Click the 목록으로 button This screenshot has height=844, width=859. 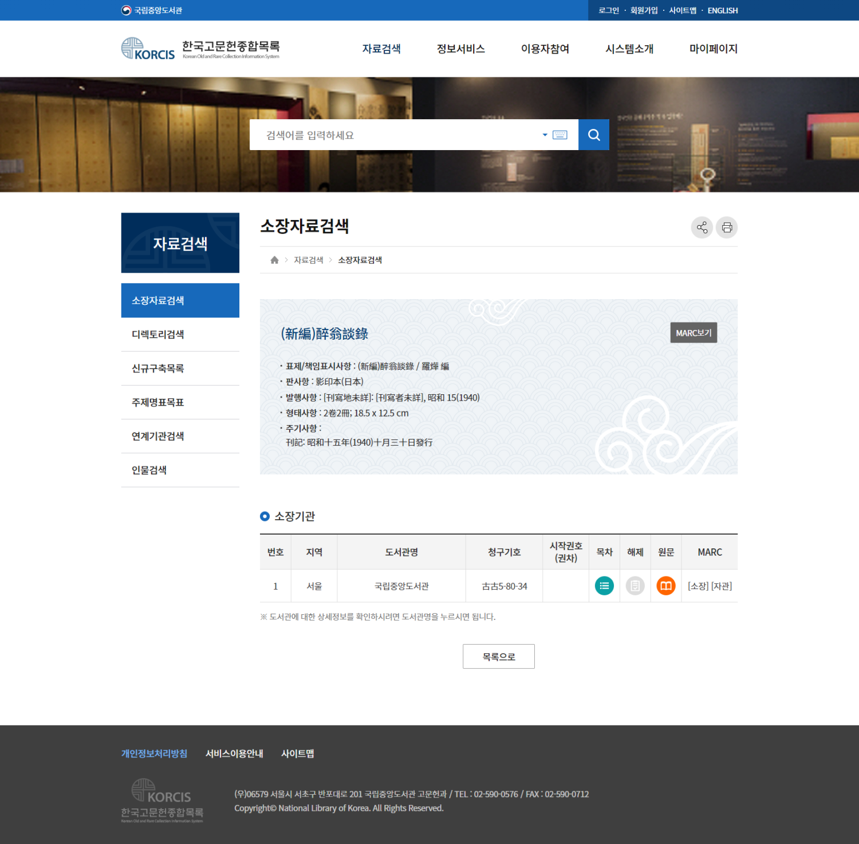pyautogui.click(x=499, y=657)
